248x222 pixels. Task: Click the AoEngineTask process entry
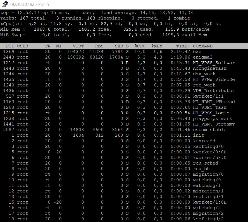(209, 68)
